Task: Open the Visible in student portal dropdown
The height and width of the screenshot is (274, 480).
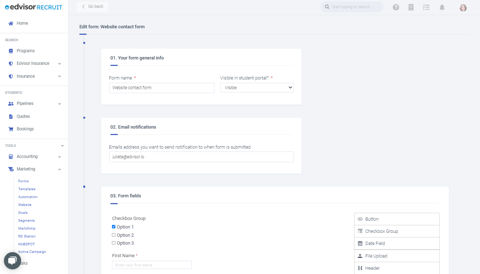Action: [257, 88]
